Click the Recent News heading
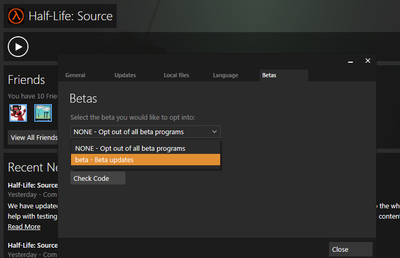This screenshot has height=258, width=400. tap(33, 167)
